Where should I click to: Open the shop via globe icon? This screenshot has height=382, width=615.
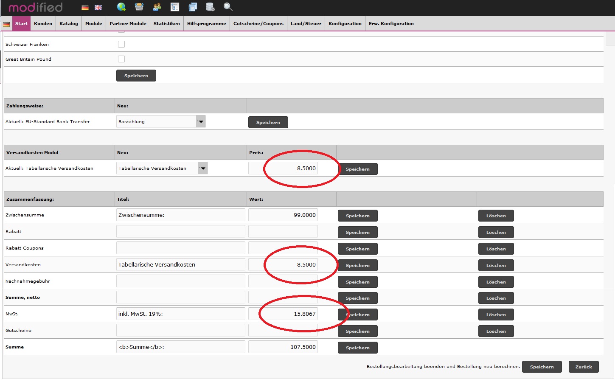121,7
